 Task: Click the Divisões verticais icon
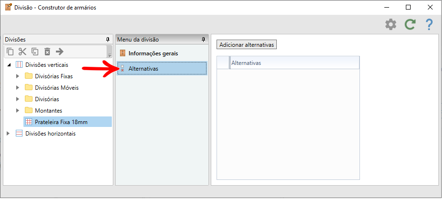tap(19, 65)
